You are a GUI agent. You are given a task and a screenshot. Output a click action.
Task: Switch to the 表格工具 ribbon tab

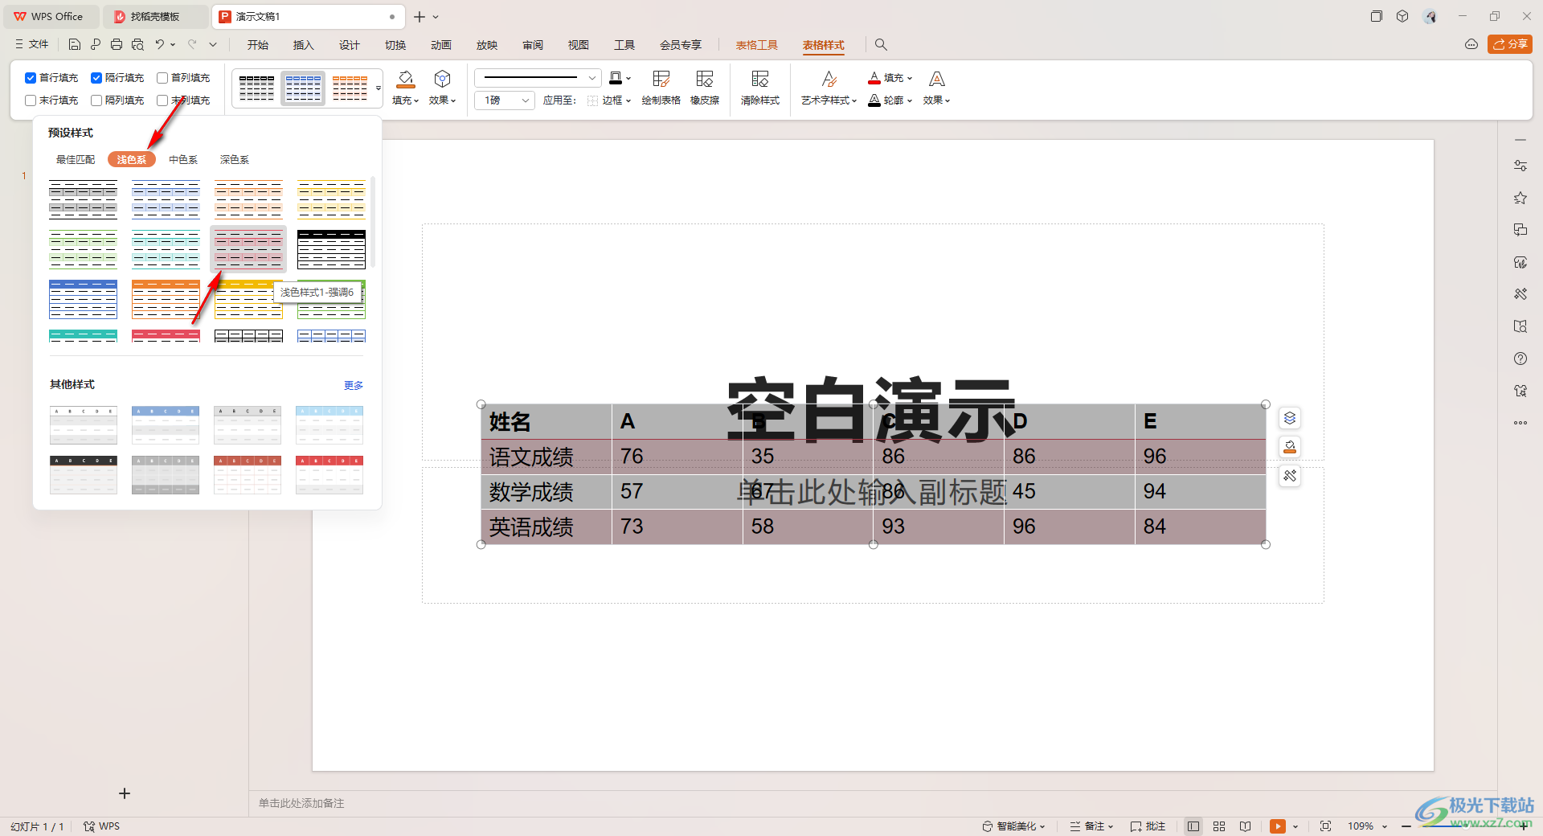(757, 45)
